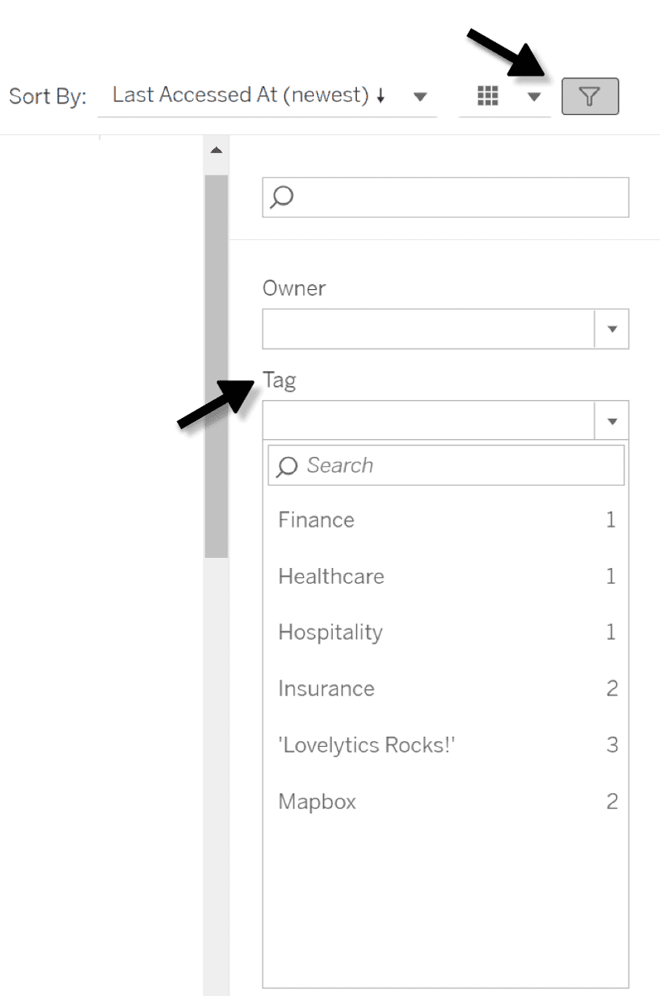Open the view mode dropdown arrow
This screenshot has height=1000, width=663.
(x=534, y=98)
